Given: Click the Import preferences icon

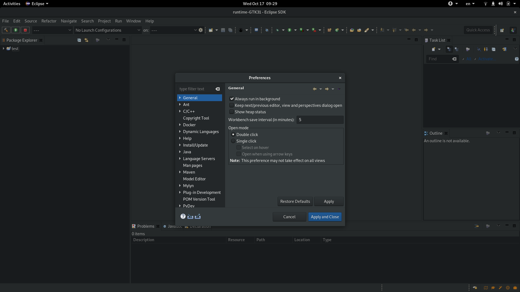Looking at the screenshot, I should pyautogui.click(x=190, y=216).
